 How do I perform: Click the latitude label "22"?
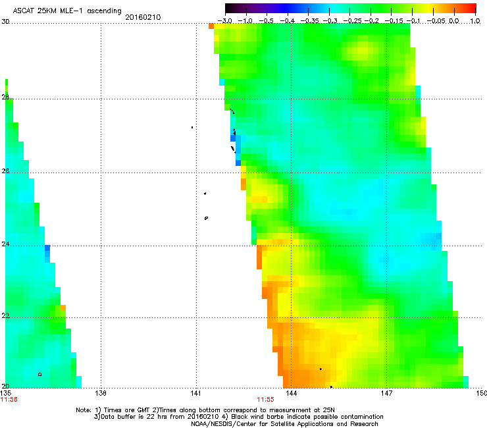pyautogui.click(x=5, y=315)
